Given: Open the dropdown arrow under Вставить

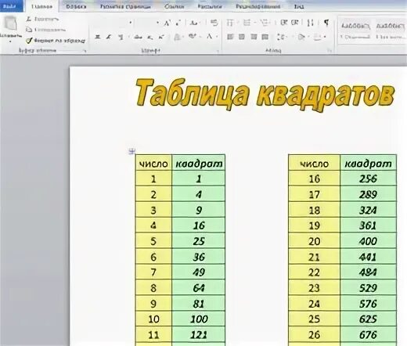Looking at the screenshot, I should coord(10,41).
